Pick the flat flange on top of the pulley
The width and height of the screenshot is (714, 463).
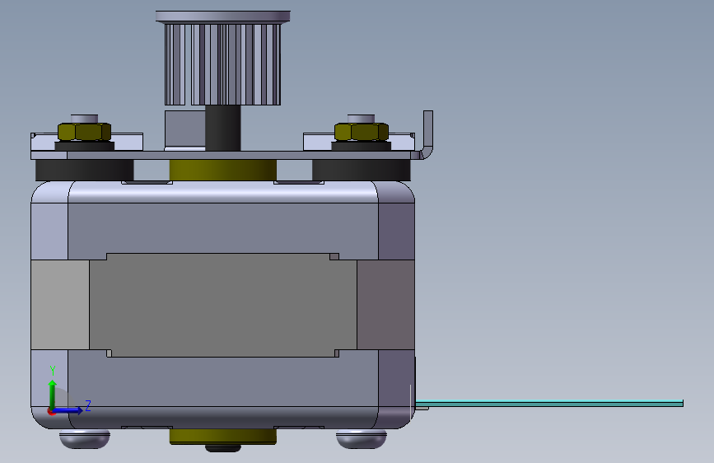[x=222, y=16]
